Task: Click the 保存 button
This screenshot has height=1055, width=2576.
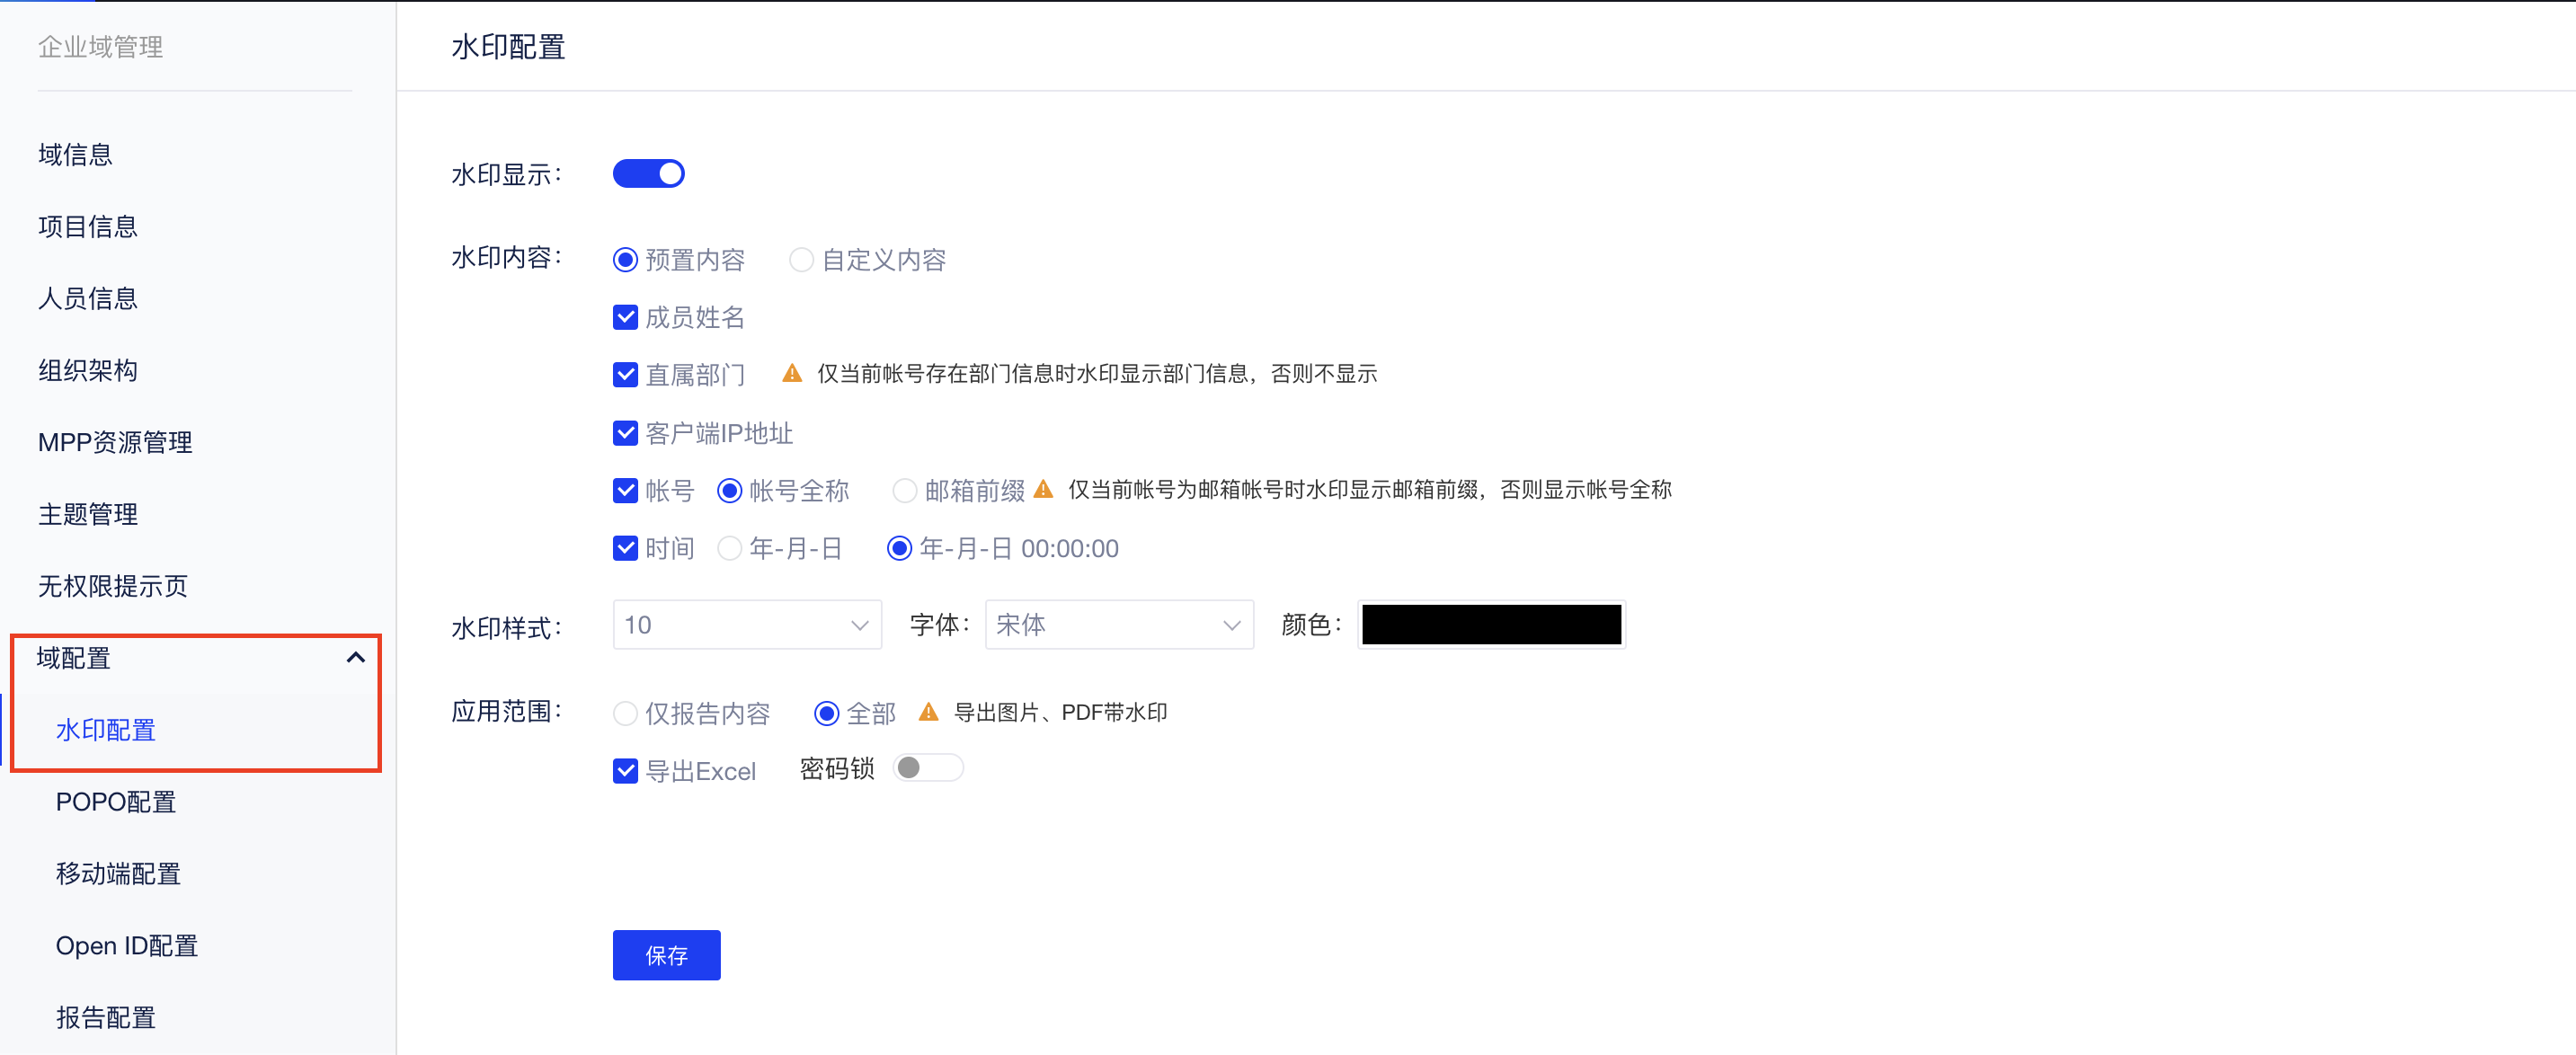Action: pyautogui.click(x=665, y=955)
